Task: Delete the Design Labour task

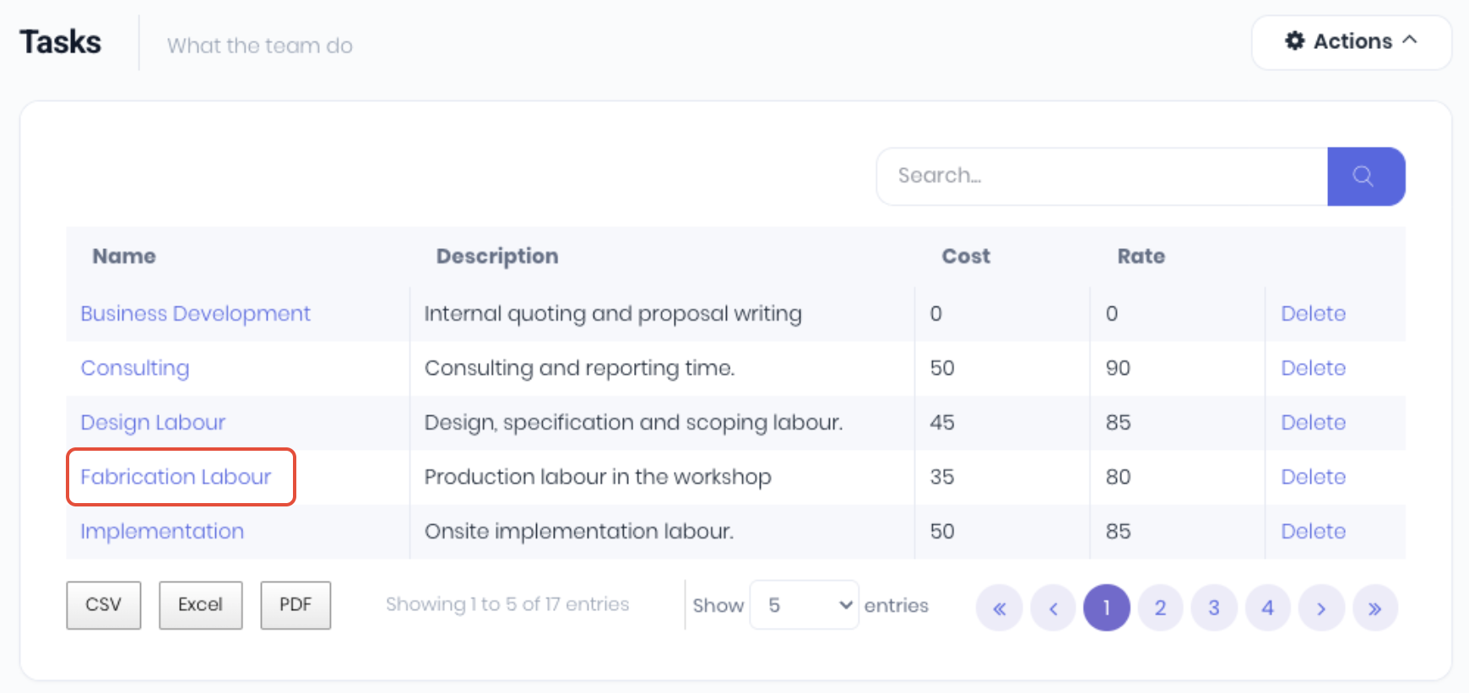Action: 1313,423
